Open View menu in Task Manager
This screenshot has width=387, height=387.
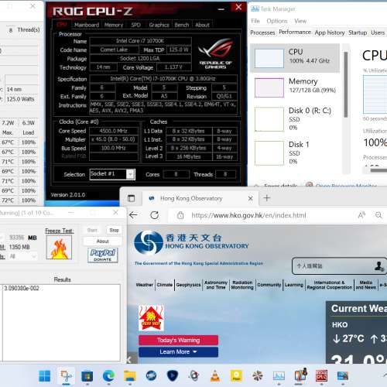pos(300,21)
